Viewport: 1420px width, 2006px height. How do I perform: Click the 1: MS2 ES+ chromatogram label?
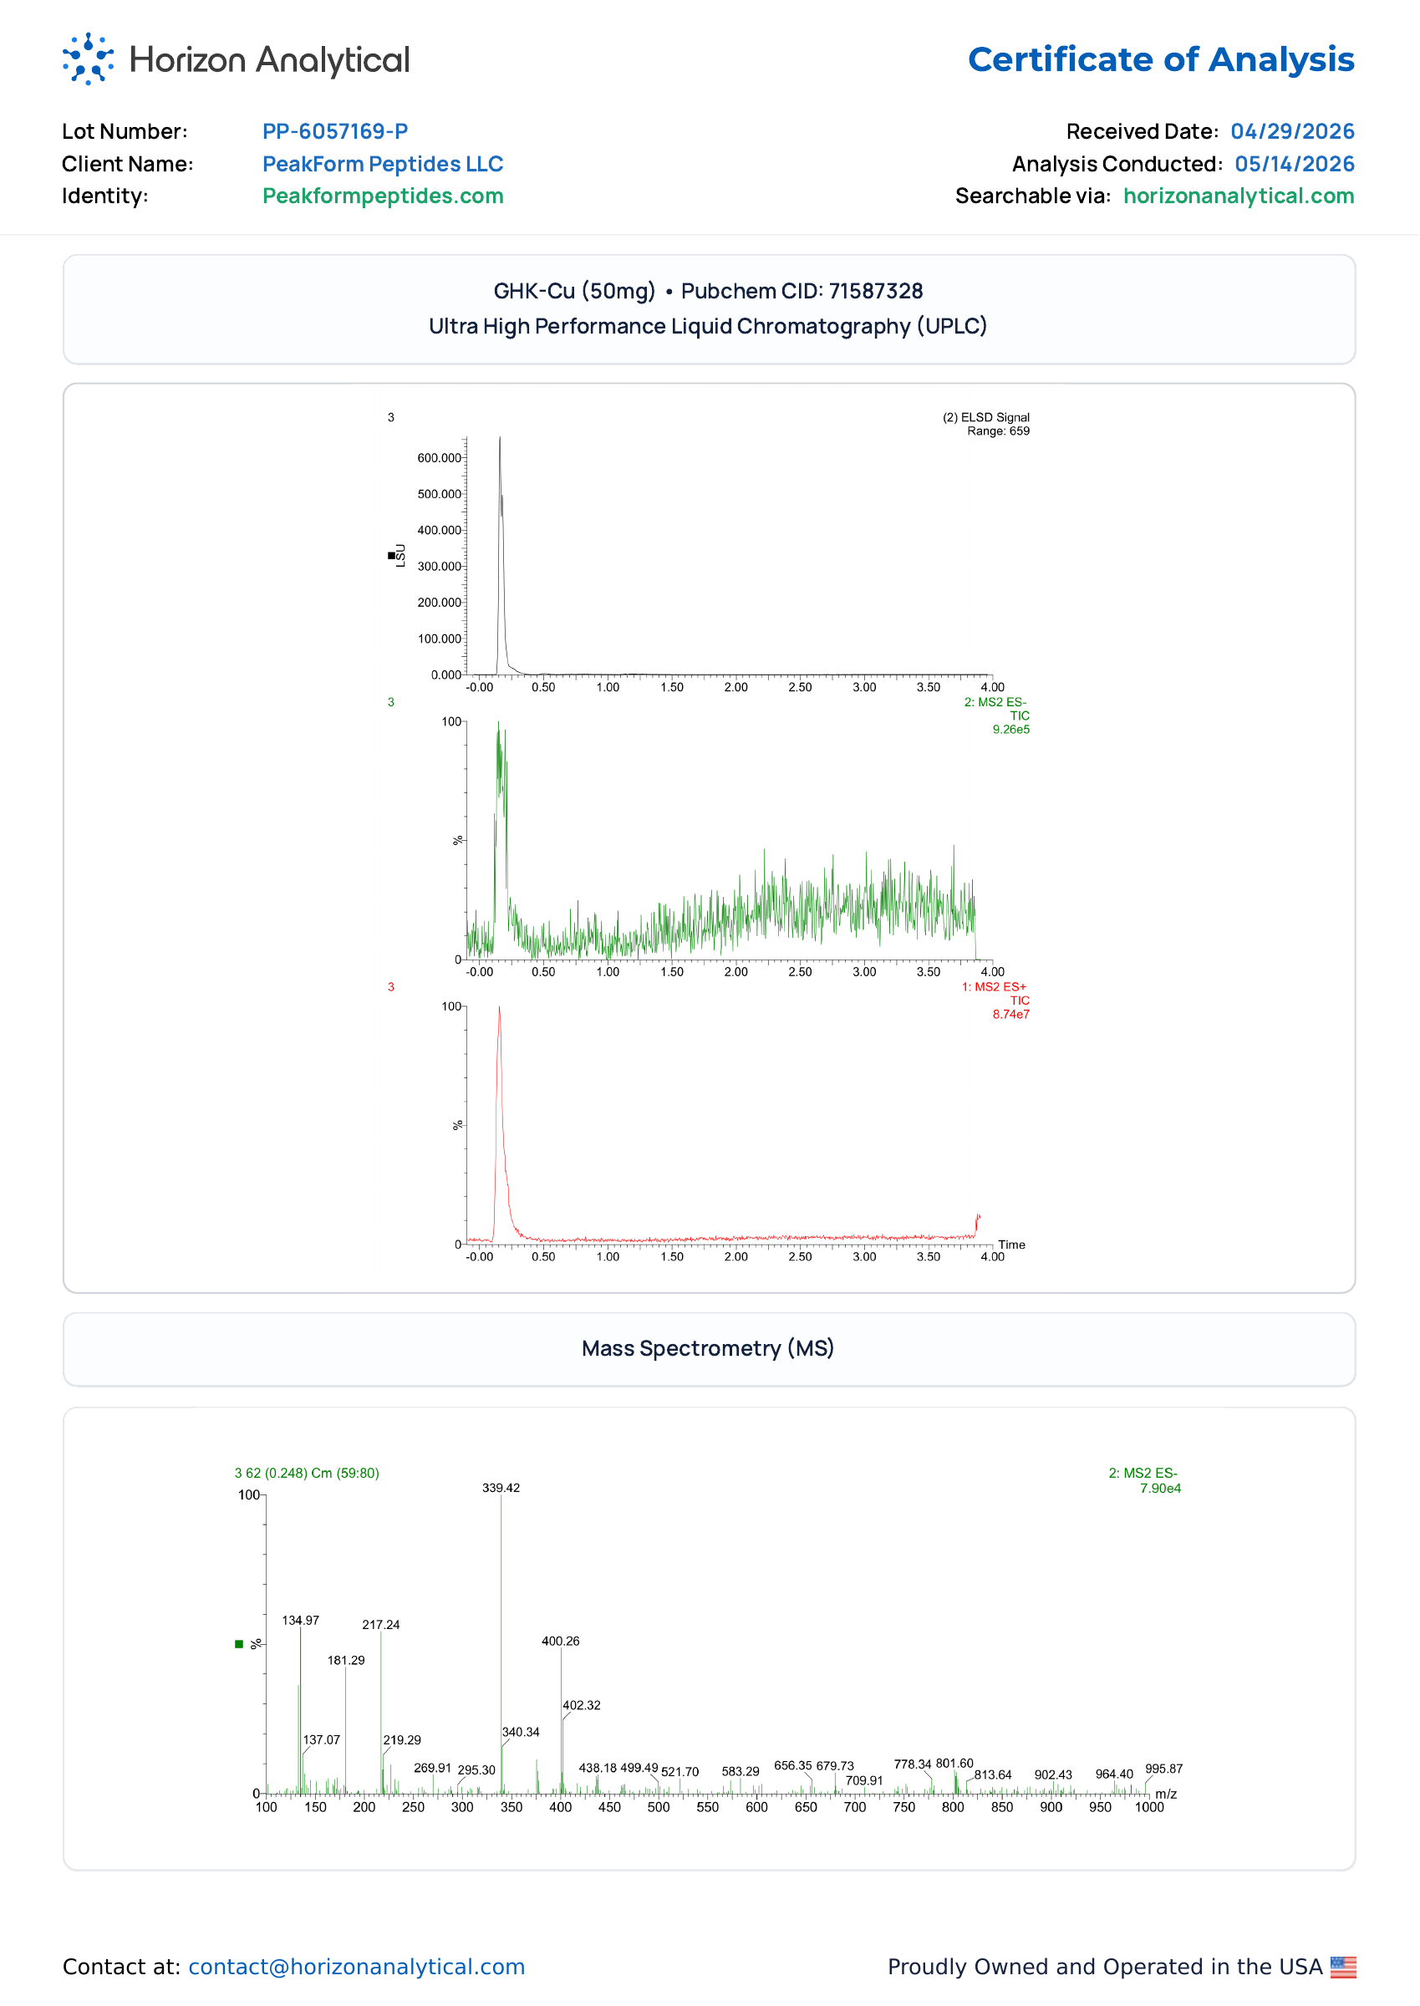click(995, 987)
